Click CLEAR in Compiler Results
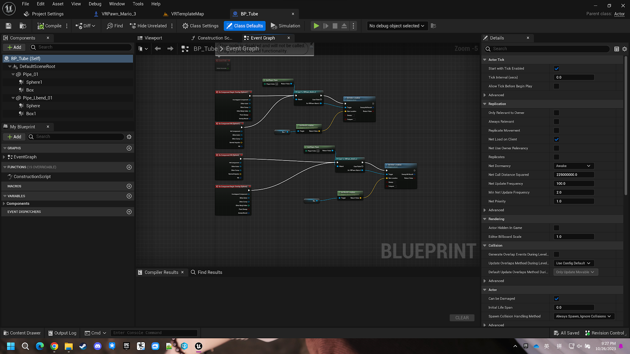 coord(462,318)
